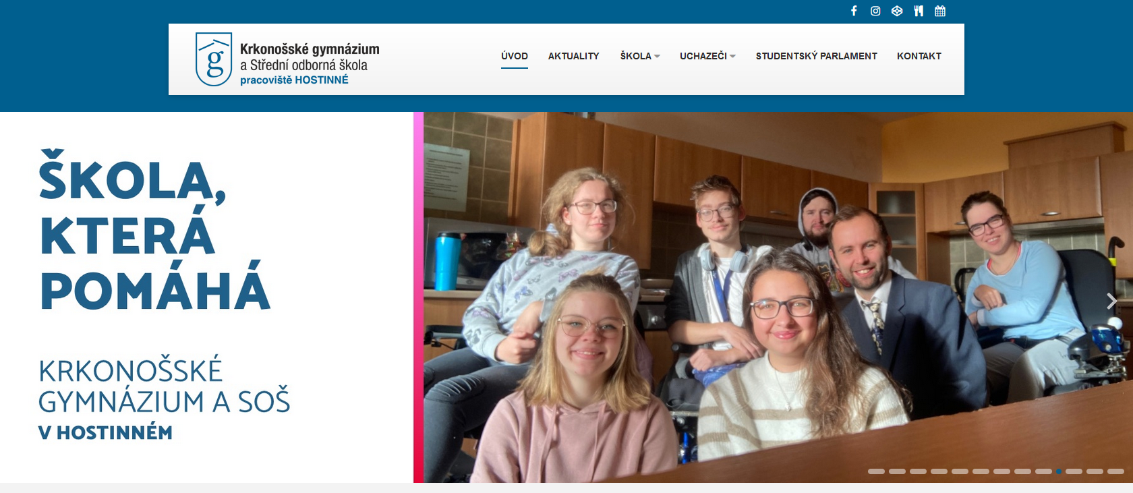Open the school's Facebook page icon
This screenshot has height=493, width=1133.
pos(854,11)
